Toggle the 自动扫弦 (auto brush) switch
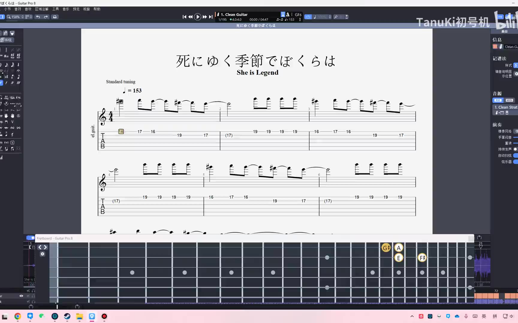This screenshot has height=323, width=518. tap(516, 155)
